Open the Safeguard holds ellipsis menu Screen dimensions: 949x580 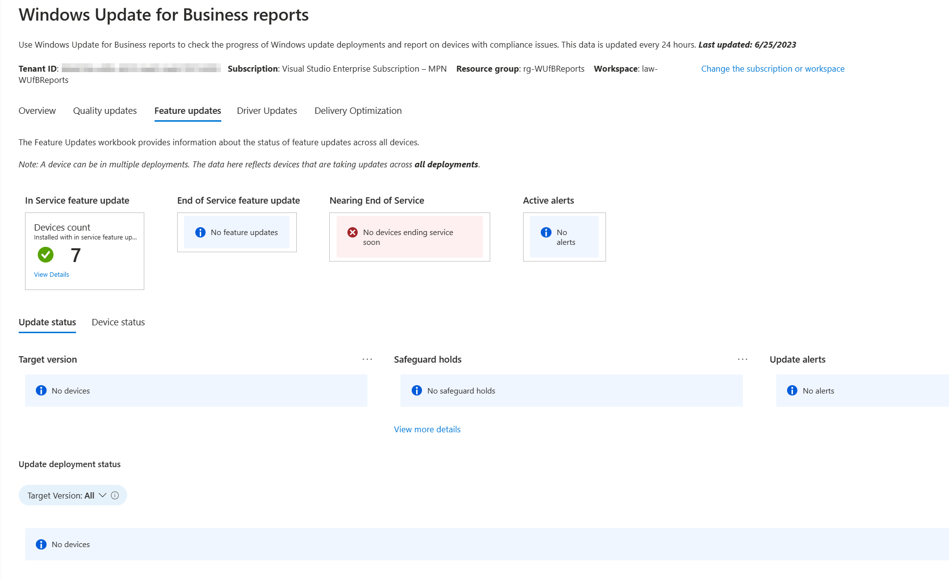(743, 359)
